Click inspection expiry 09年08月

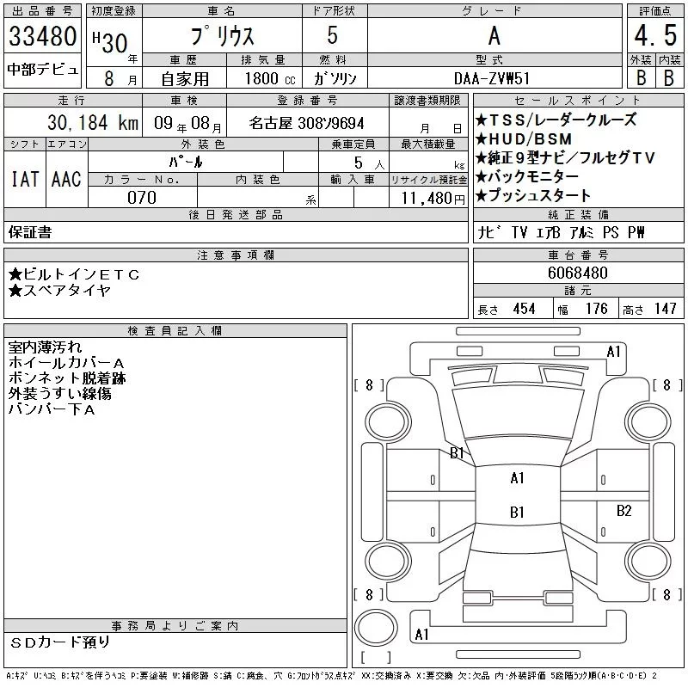[x=188, y=123]
